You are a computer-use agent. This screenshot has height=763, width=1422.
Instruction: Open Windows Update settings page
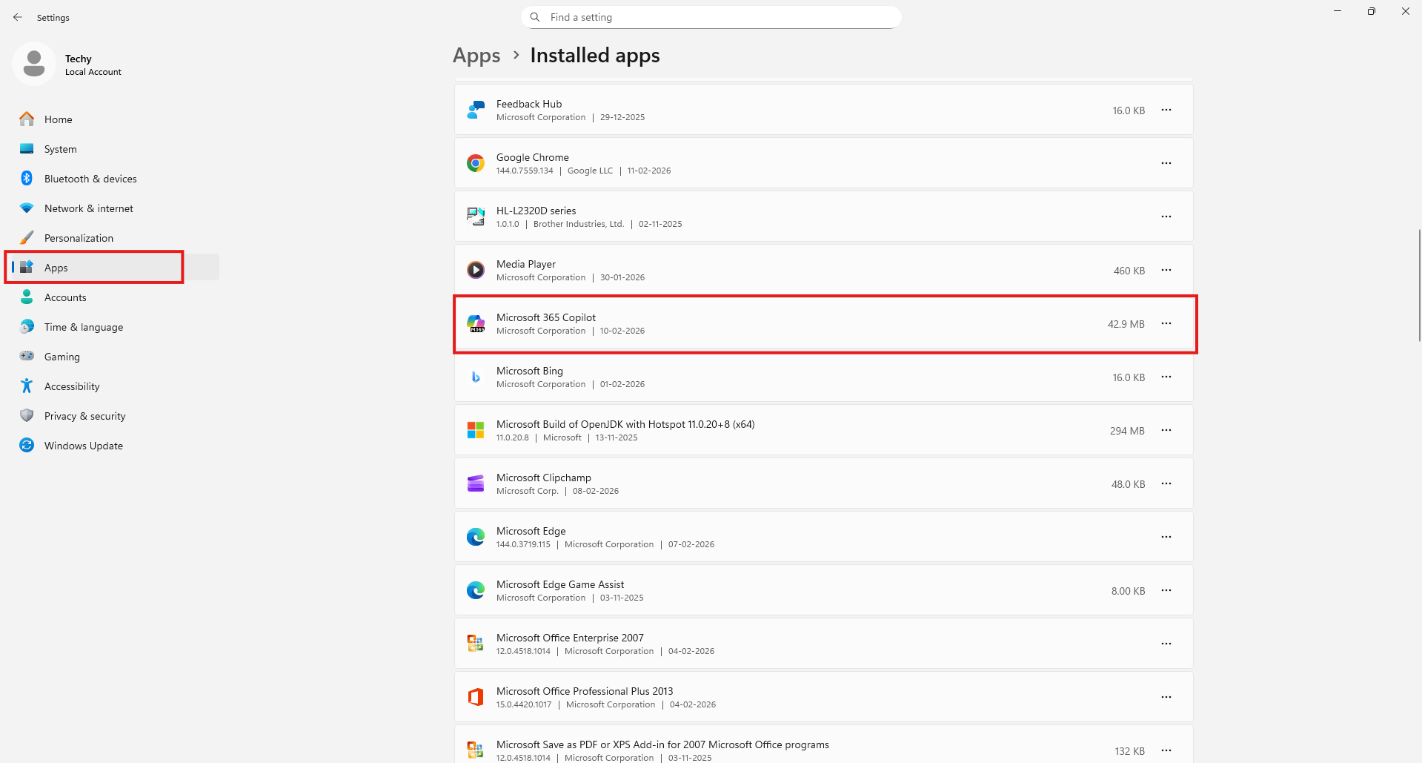point(83,446)
